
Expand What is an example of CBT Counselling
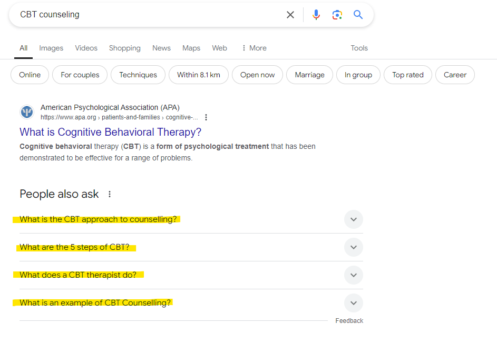tap(354, 303)
